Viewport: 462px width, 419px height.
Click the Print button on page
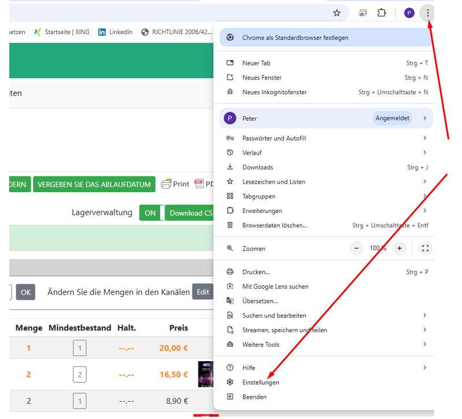point(175,184)
